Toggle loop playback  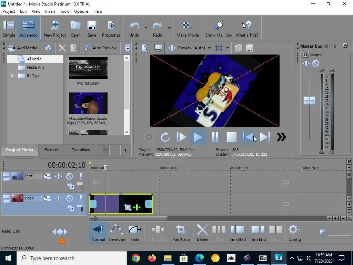point(165,137)
